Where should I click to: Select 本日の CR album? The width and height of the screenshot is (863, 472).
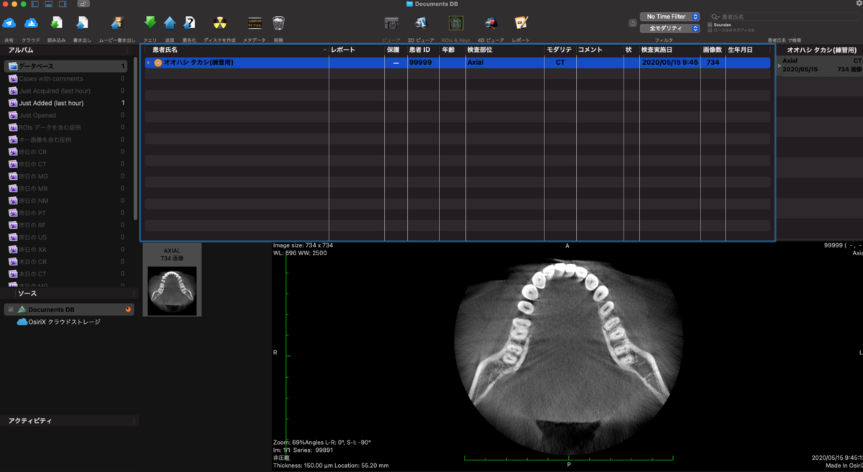[65, 262]
